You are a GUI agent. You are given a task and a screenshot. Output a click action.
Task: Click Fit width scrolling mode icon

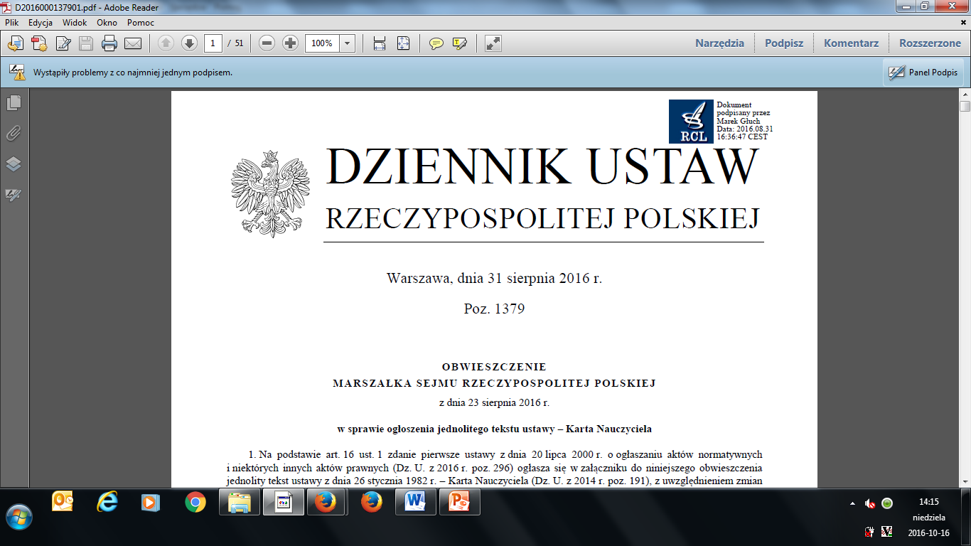(380, 43)
